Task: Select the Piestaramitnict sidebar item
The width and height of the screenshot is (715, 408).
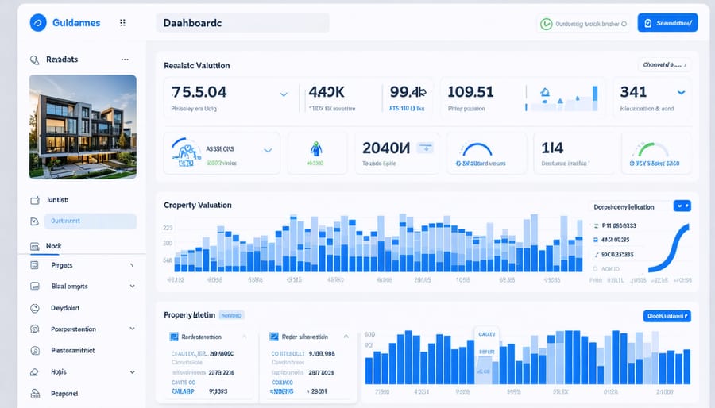Action: click(73, 350)
